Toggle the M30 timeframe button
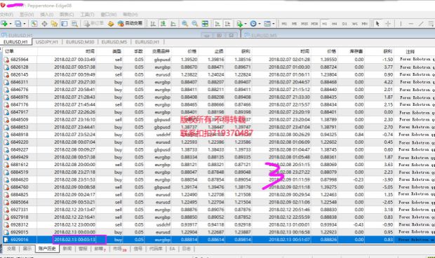 click(314, 24)
